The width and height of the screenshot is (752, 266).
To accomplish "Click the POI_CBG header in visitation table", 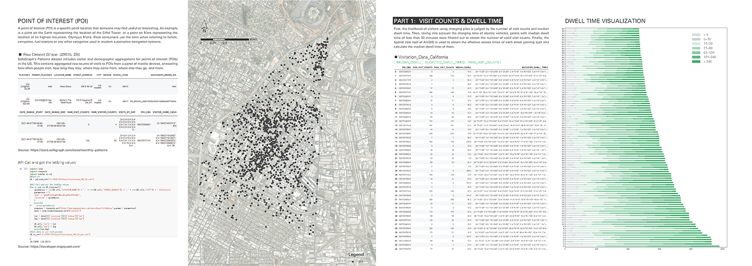I will coord(406,67).
